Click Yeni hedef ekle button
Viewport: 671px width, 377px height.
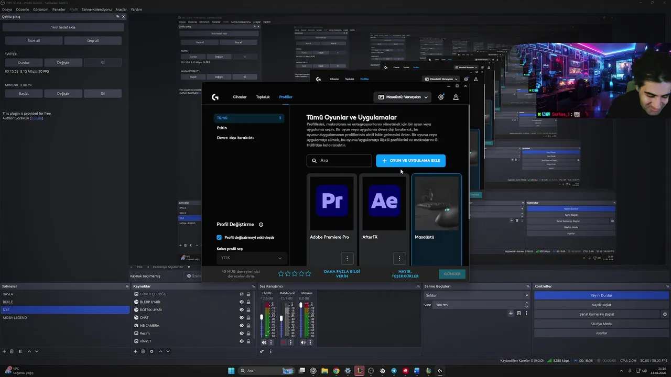pyautogui.click(x=63, y=27)
